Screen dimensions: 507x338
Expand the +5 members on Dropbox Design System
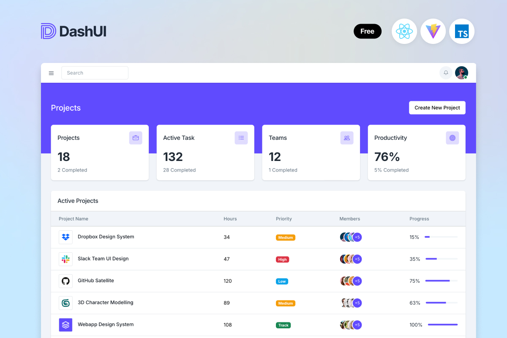tap(357, 237)
